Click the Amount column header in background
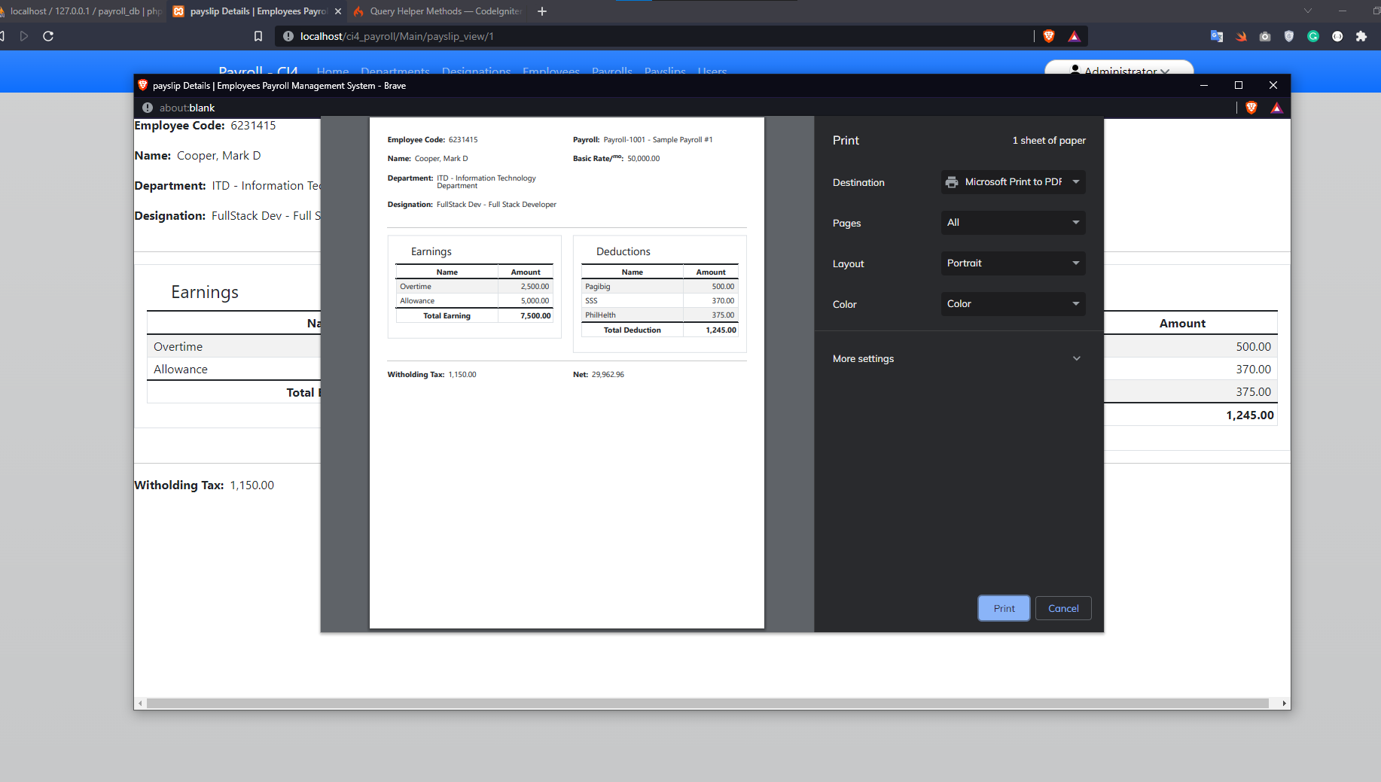Screen dimensions: 1381x782 click(x=1182, y=324)
